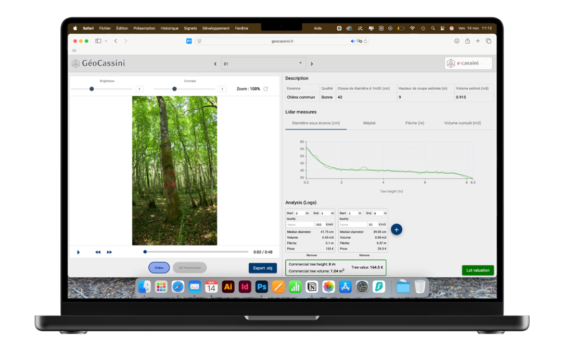The width and height of the screenshot is (562, 351).
Task: Open InDesign from the dock
Action: point(245,287)
